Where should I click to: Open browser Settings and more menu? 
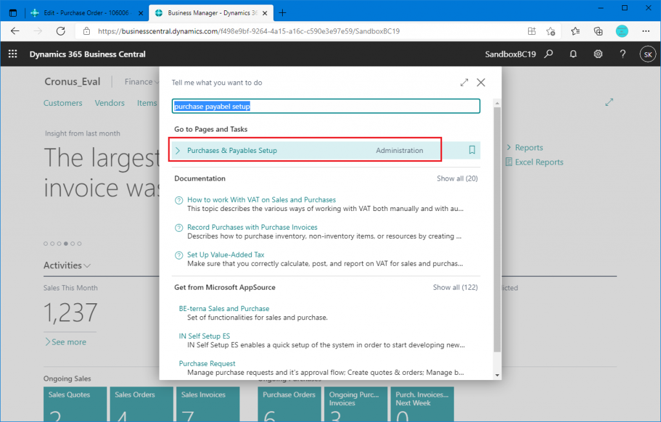point(646,31)
